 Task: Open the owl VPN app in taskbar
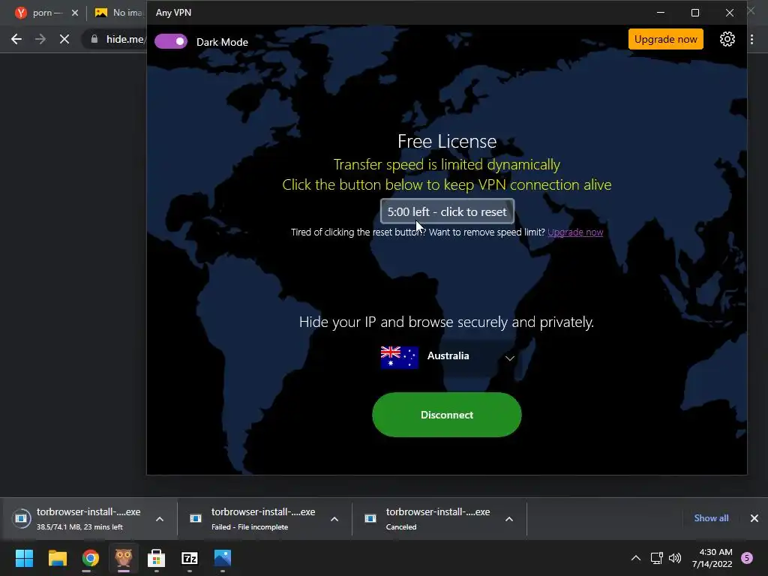pyautogui.click(x=124, y=558)
